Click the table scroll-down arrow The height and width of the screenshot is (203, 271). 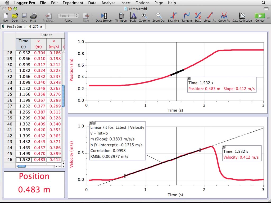coord(63,167)
